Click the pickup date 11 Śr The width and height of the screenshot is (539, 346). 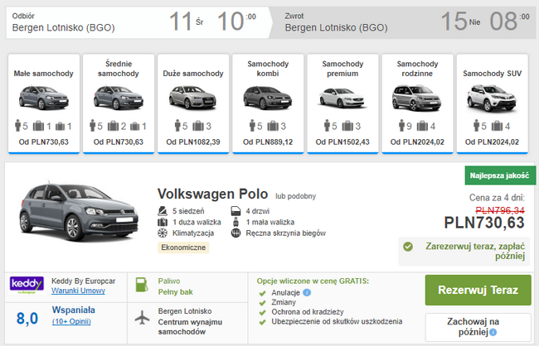point(186,22)
